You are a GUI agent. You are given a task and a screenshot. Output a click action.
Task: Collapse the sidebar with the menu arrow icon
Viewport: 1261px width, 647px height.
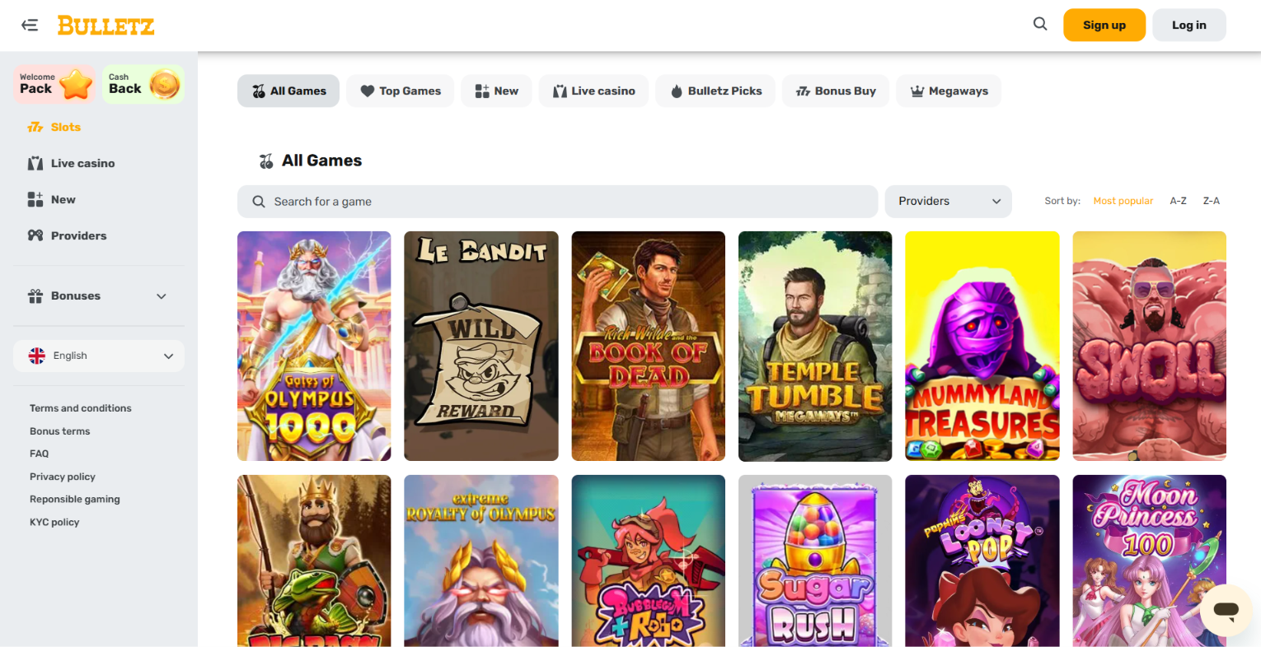pyautogui.click(x=30, y=26)
